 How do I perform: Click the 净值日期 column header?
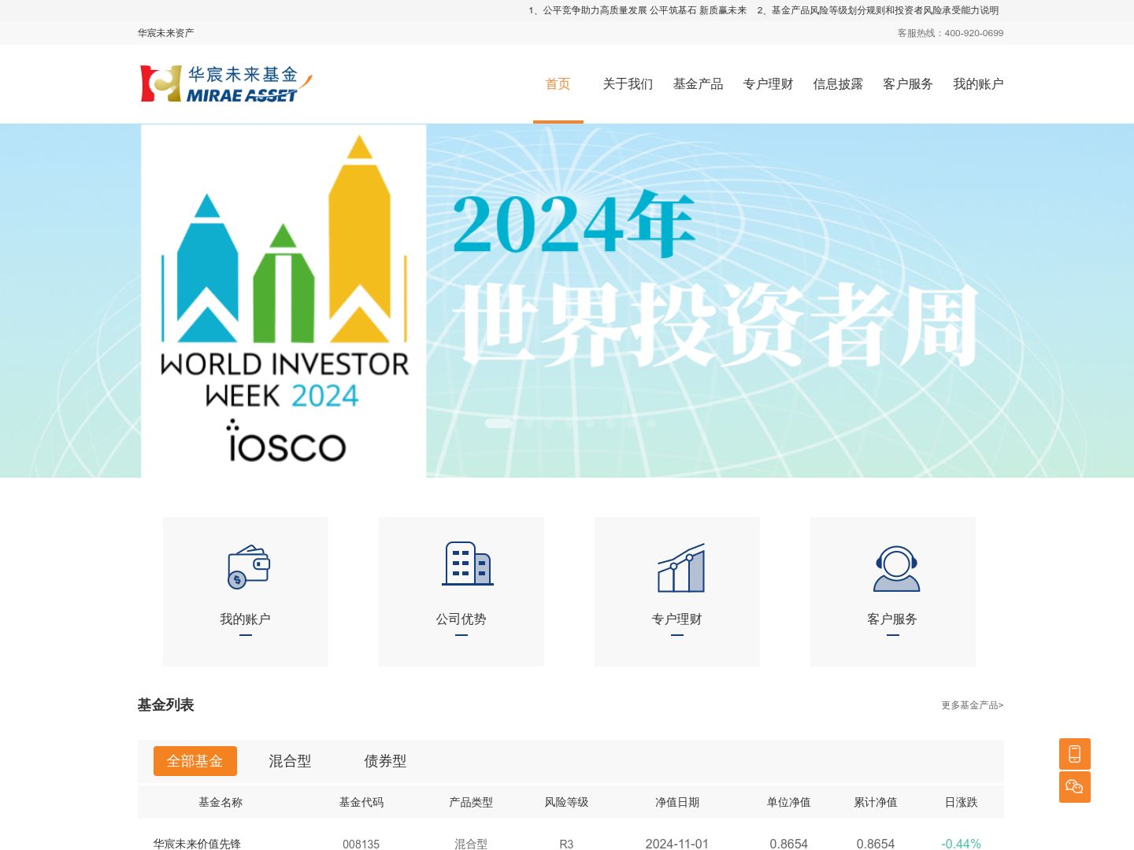677,802
